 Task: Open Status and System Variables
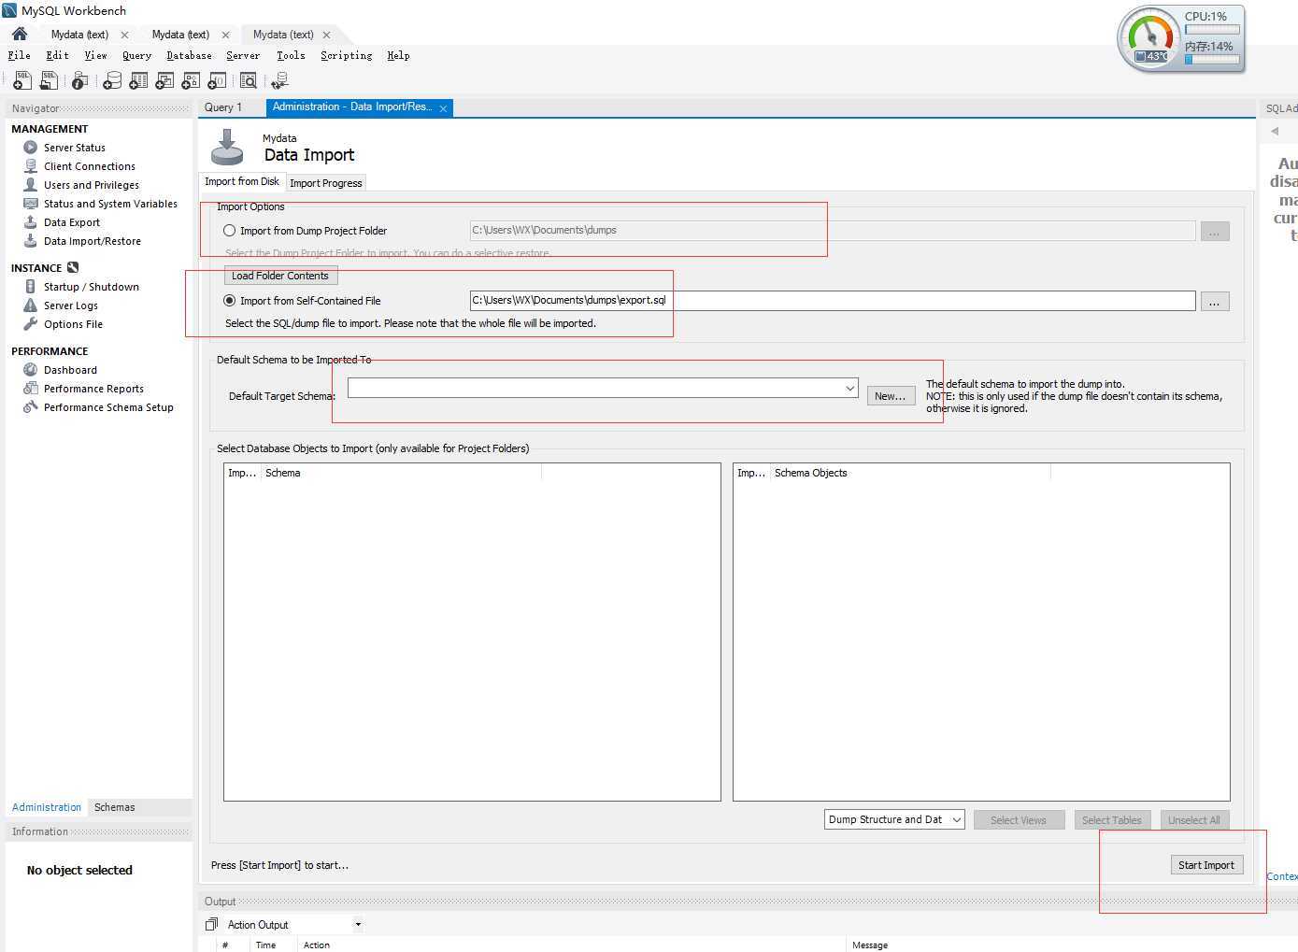click(x=110, y=204)
